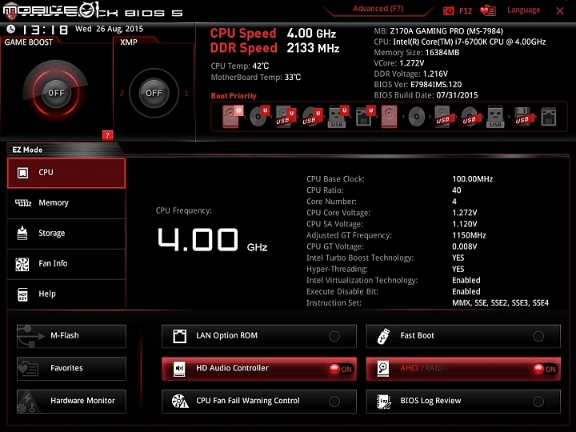
Task: Click the CPU Ratio value 40
Action: tap(457, 190)
